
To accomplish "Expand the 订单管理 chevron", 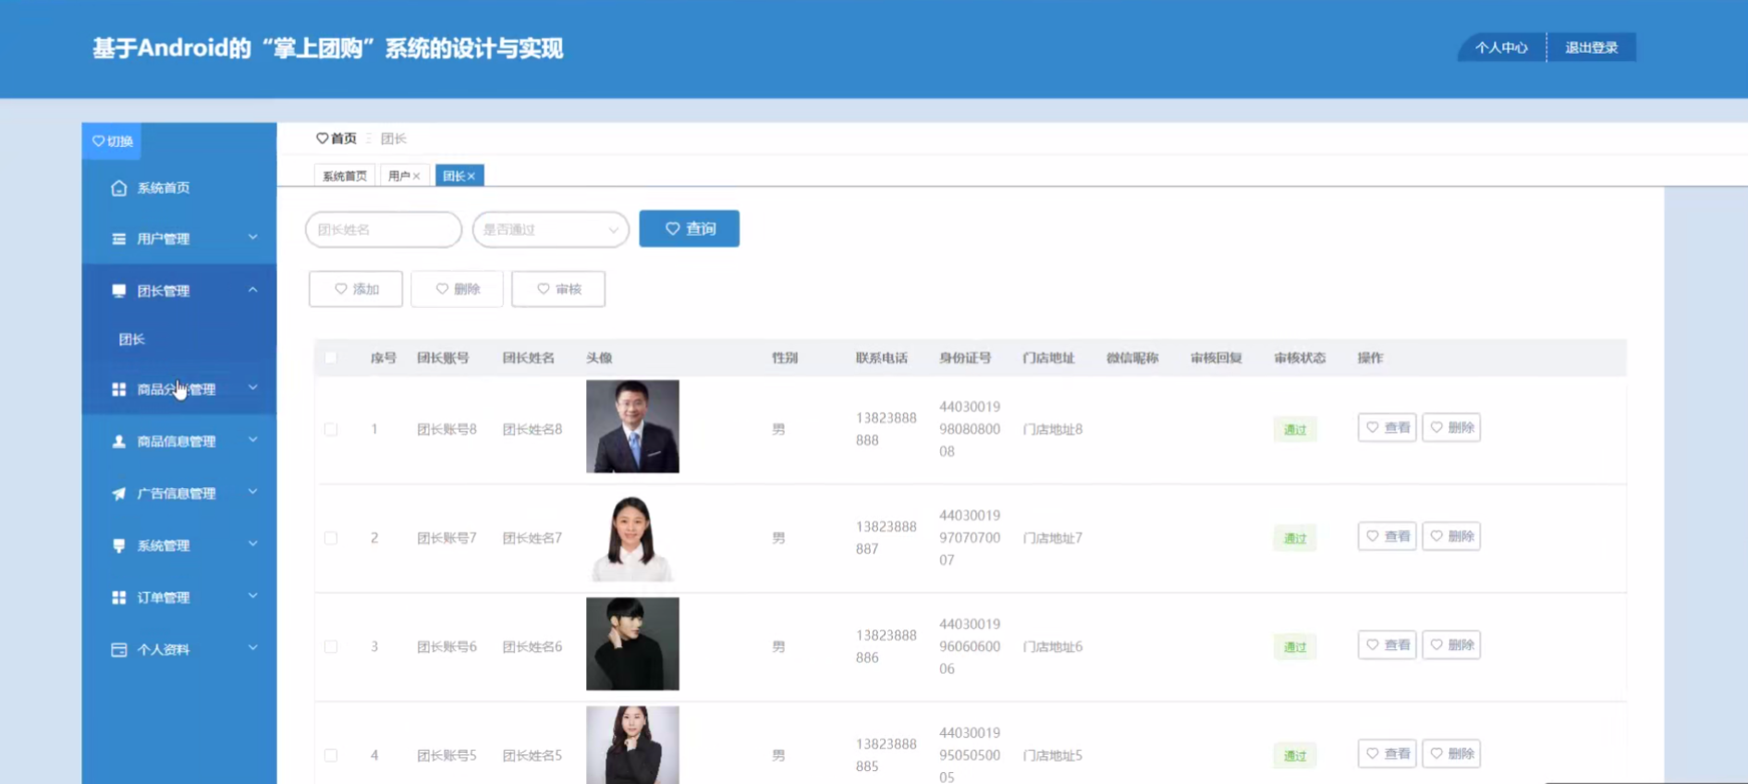I will (252, 595).
